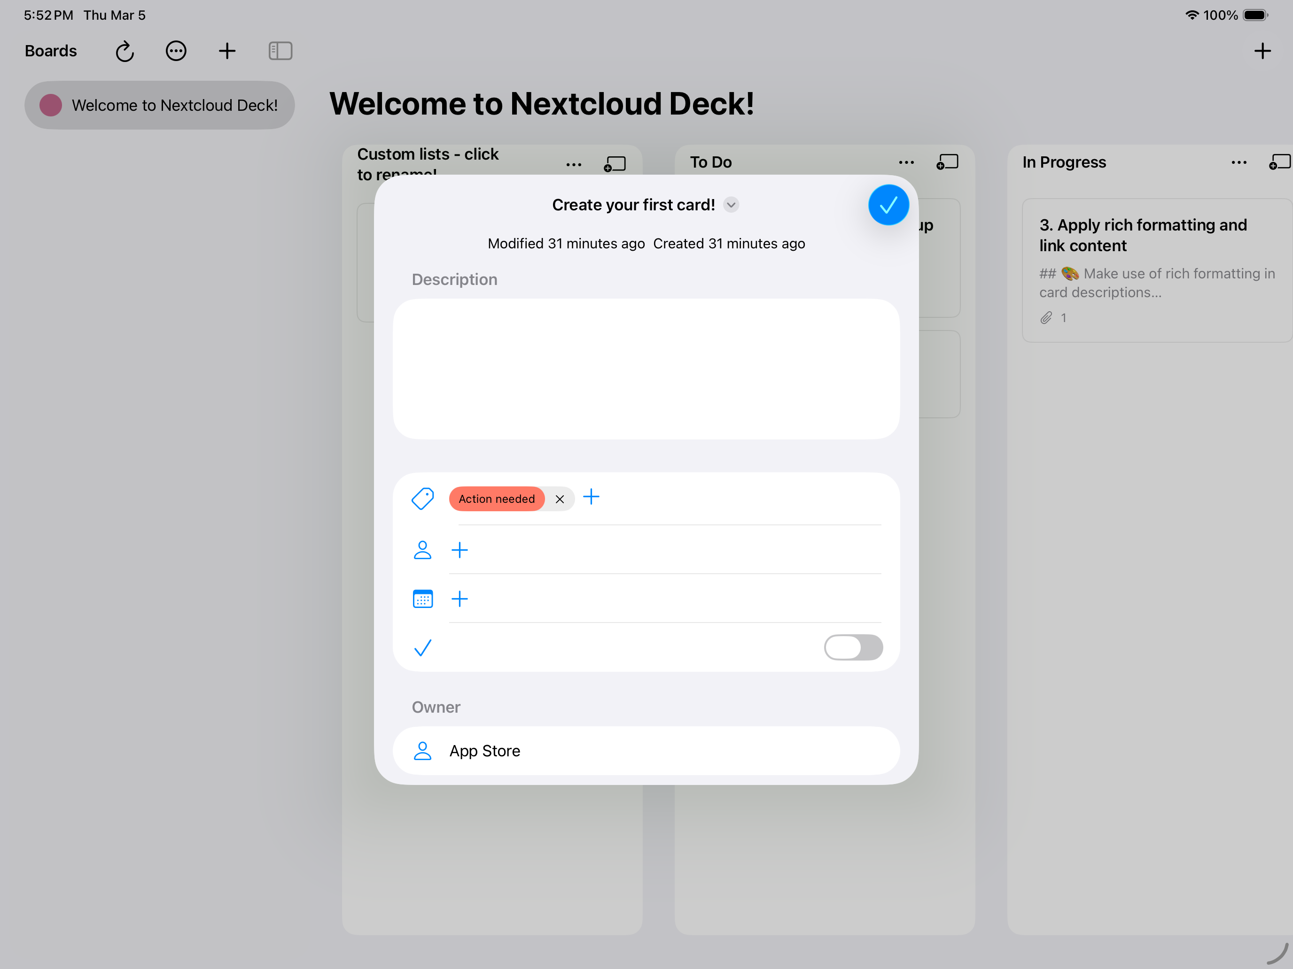Screen dimensions: 1293x969
Task: Click the plus to set a due date
Action: (460, 599)
